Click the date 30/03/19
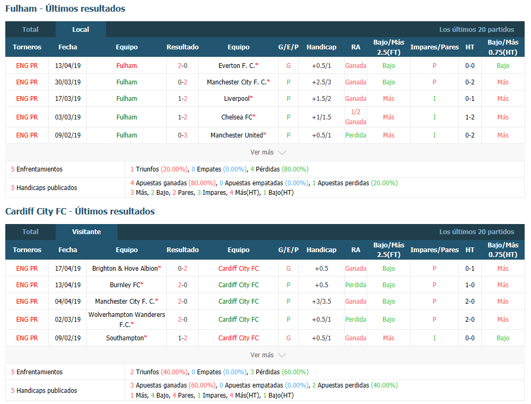Viewport: 531px width, 404px height. click(68, 82)
